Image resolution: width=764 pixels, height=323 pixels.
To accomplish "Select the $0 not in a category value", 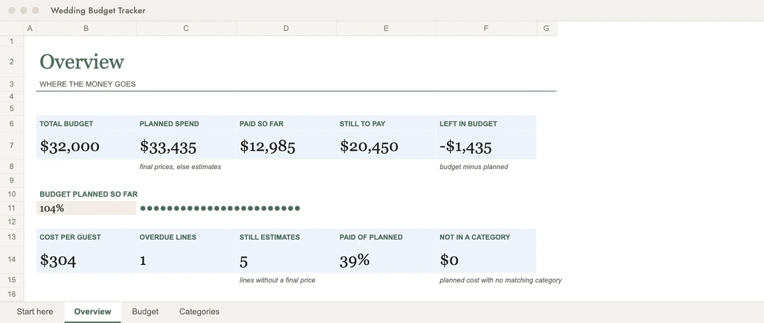I will 449,259.
